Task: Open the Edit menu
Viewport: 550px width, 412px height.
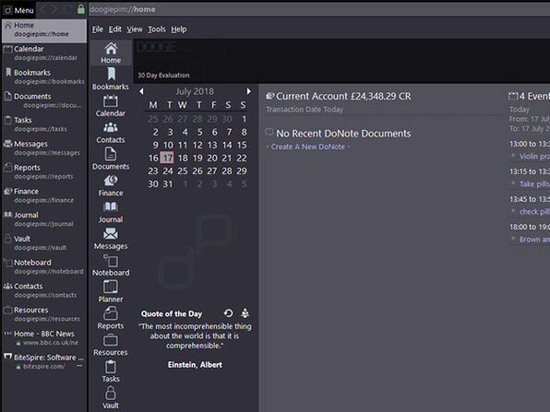Action: [114, 29]
